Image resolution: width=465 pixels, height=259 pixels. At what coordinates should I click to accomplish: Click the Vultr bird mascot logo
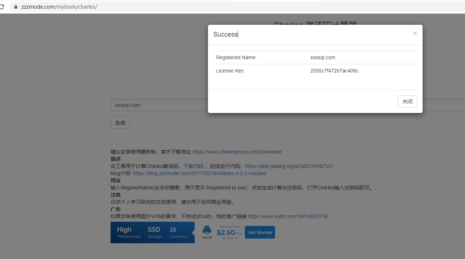[x=207, y=232]
